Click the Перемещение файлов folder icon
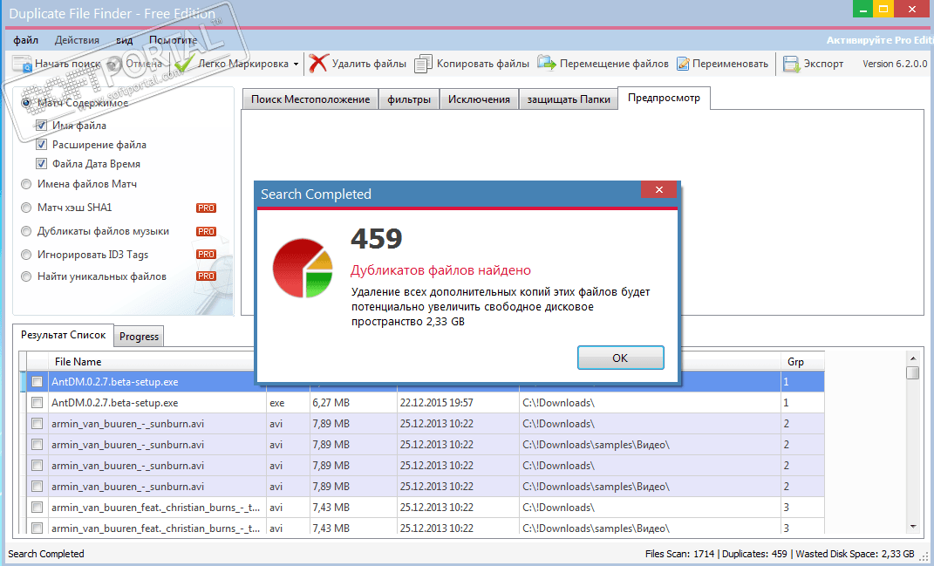The height and width of the screenshot is (566, 934). point(546,63)
